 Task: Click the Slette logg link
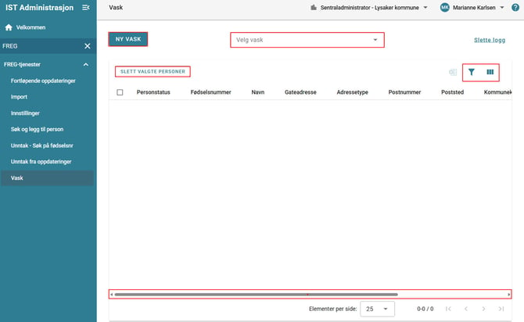[x=490, y=40]
